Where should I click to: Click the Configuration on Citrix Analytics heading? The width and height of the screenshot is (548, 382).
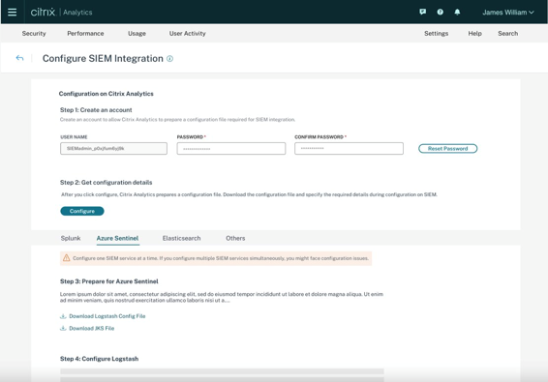click(x=107, y=94)
